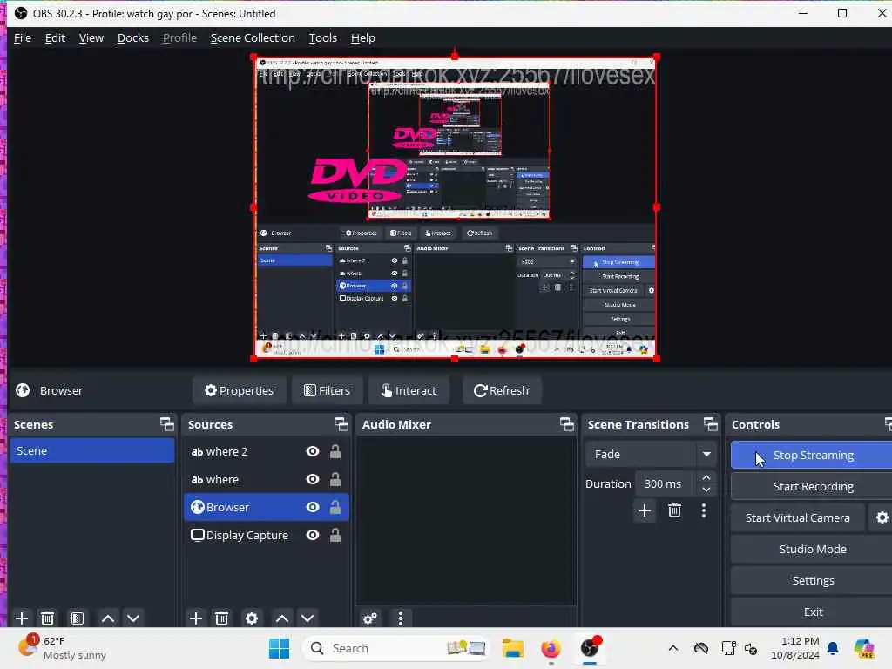The height and width of the screenshot is (669, 892).
Task: Open Audio Mixer three-dot menu
Action: pos(401,618)
